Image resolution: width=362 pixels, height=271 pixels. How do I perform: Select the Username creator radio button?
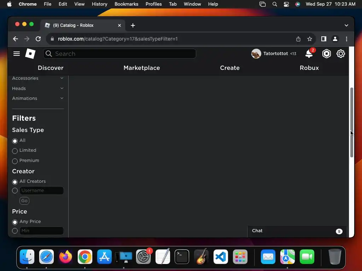[x=15, y=191]
